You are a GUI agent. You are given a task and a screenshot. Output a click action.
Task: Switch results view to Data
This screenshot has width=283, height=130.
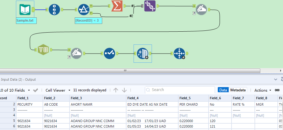(223, 90)
